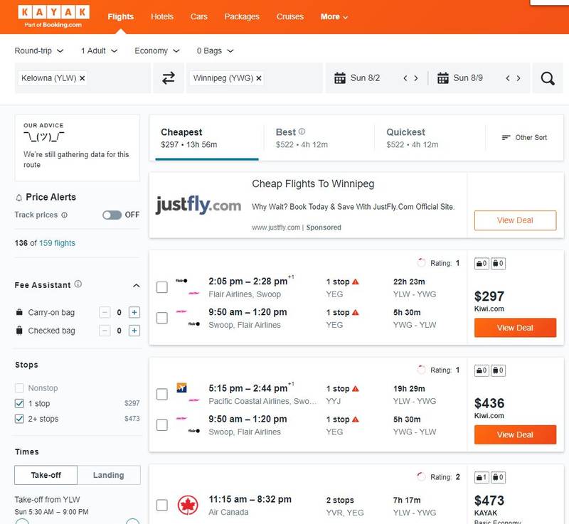Click the origin airport input field

[x=83, y=78]
